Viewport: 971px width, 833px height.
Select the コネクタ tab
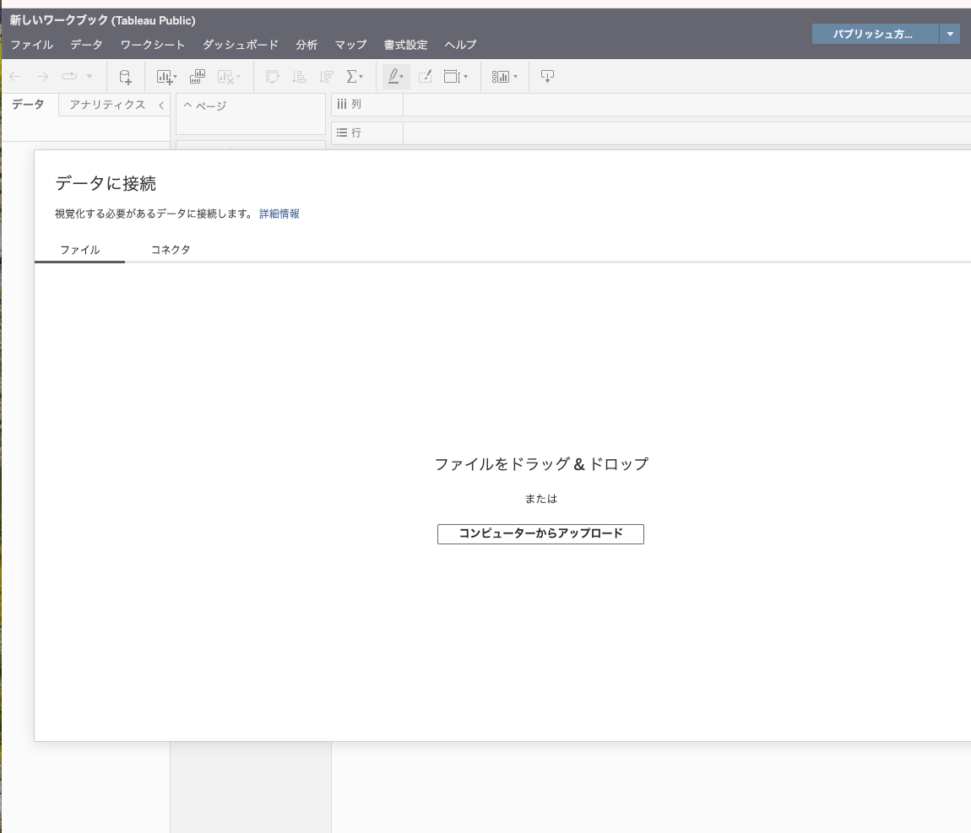coord(171,250)
